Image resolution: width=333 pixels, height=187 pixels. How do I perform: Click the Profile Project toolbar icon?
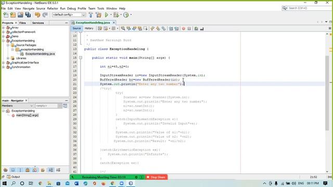126,15
